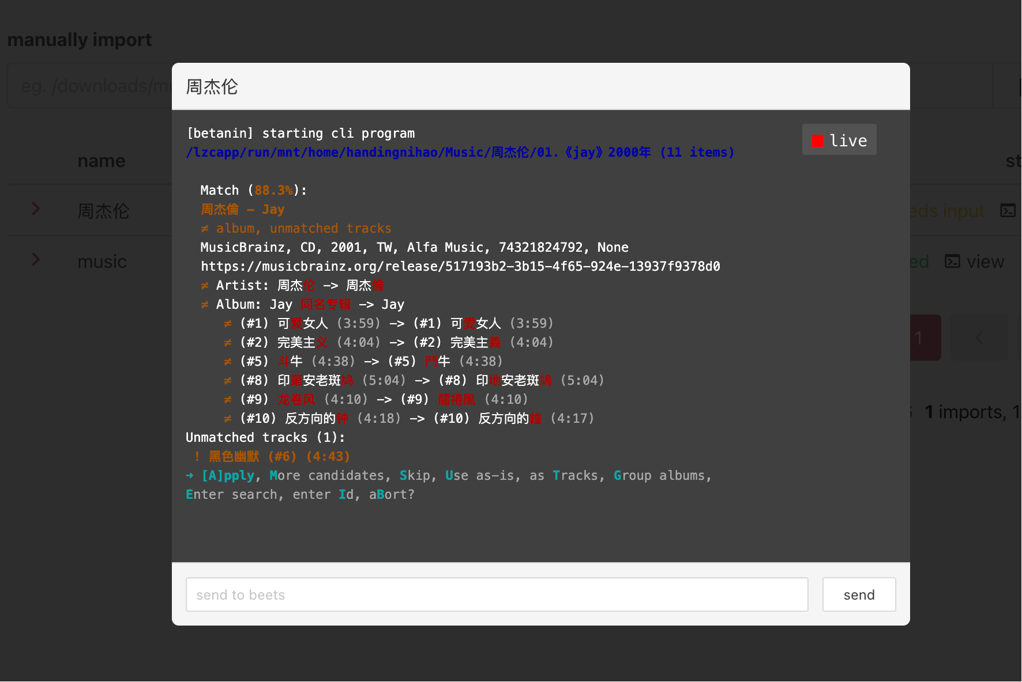Click the 'album, unmatched tracks' warning line
The image size is (1022, 682).
296,228
